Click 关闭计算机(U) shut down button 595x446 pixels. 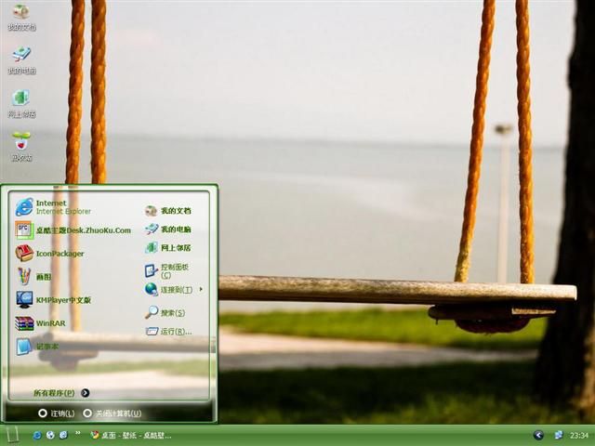point(112,413)
